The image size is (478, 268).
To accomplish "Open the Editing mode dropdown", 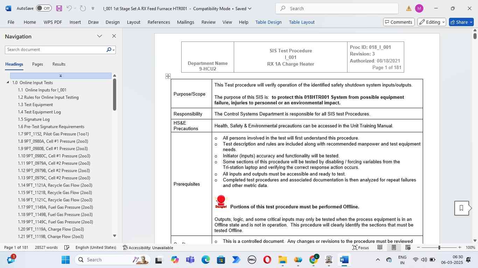I will tap(432, 22).
